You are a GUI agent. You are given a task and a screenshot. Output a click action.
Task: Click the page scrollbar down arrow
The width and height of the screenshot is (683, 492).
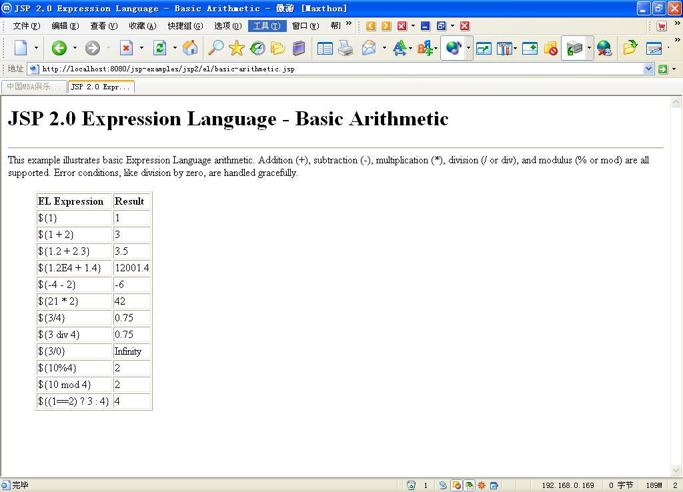[676, 470]
